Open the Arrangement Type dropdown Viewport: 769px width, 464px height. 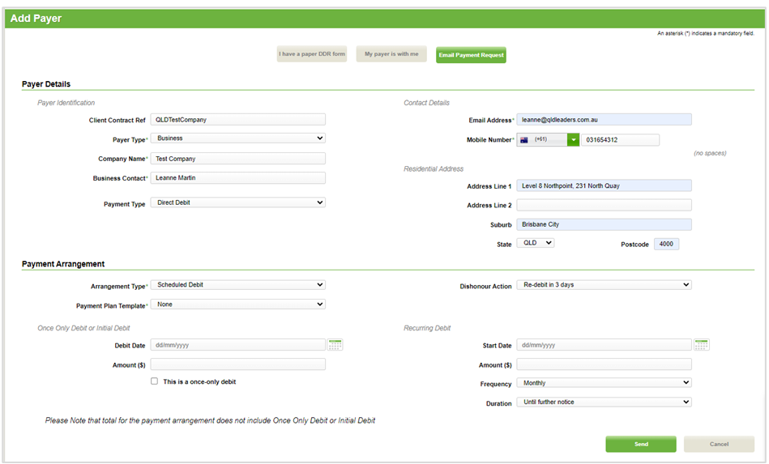point(237,285)
